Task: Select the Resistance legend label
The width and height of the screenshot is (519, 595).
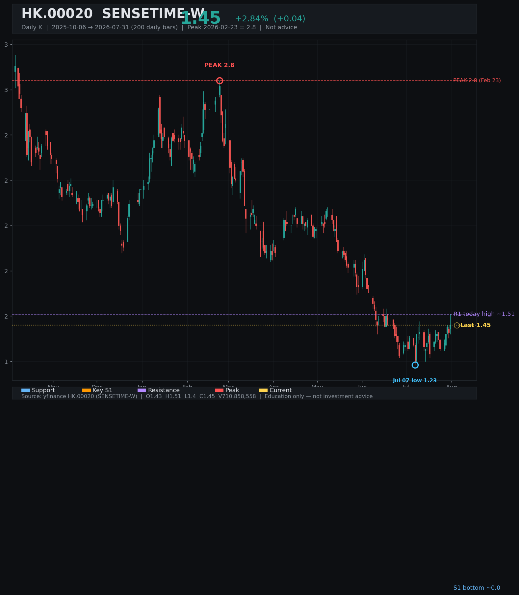Action: point(164,390)
